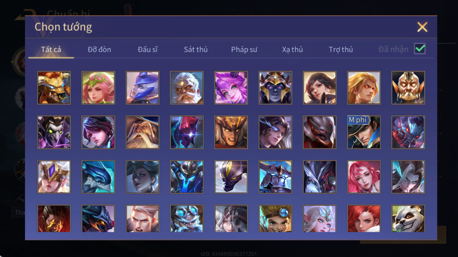Choose the hero tagged 'M phí'
This screenshot has width=458, height=257.
coord(364,132)
